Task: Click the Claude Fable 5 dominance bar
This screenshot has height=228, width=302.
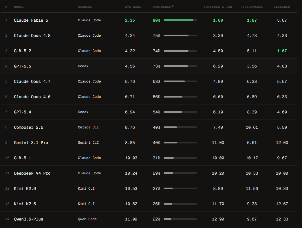Action: tap(180, 20)
